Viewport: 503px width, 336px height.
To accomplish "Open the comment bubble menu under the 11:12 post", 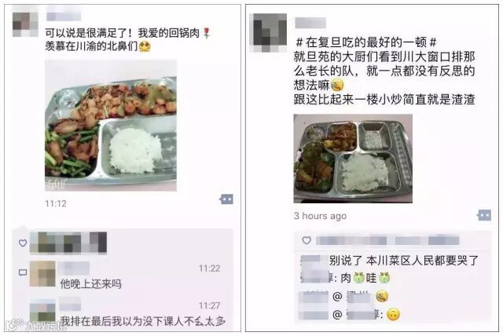I will (226, 199).
